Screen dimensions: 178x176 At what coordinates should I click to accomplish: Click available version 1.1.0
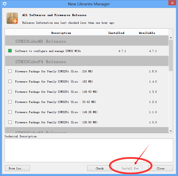153,112
